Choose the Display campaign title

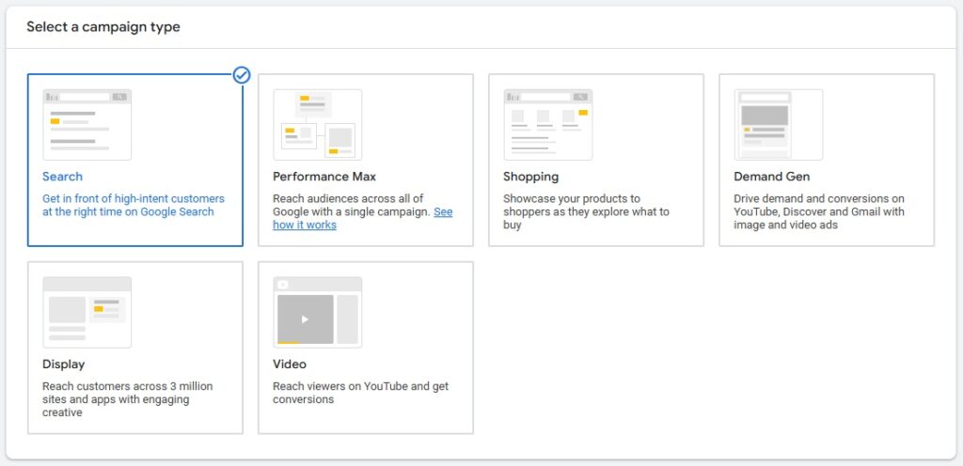coord(63,365)
